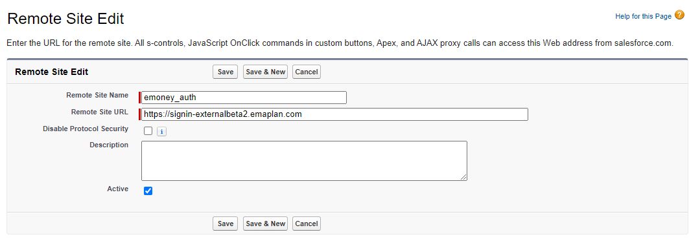This screenshot has width=689, height=250.
Task: Click the Save button in the header row
Action: tap(226, 72)
